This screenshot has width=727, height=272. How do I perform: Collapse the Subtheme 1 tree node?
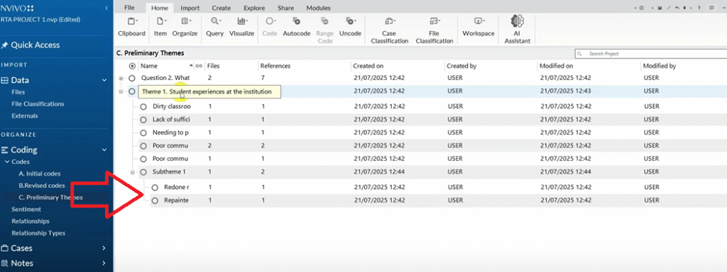coord(133,172)
